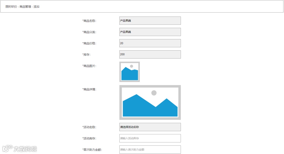Focus the 请输入活动库存 input
The width and height of the screenshot is (284, 154).
[x=150, y=138]
